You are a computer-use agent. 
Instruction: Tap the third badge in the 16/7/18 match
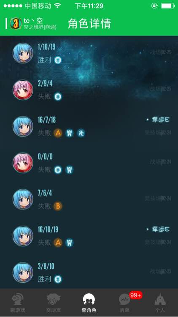click(x=81, y=133)
